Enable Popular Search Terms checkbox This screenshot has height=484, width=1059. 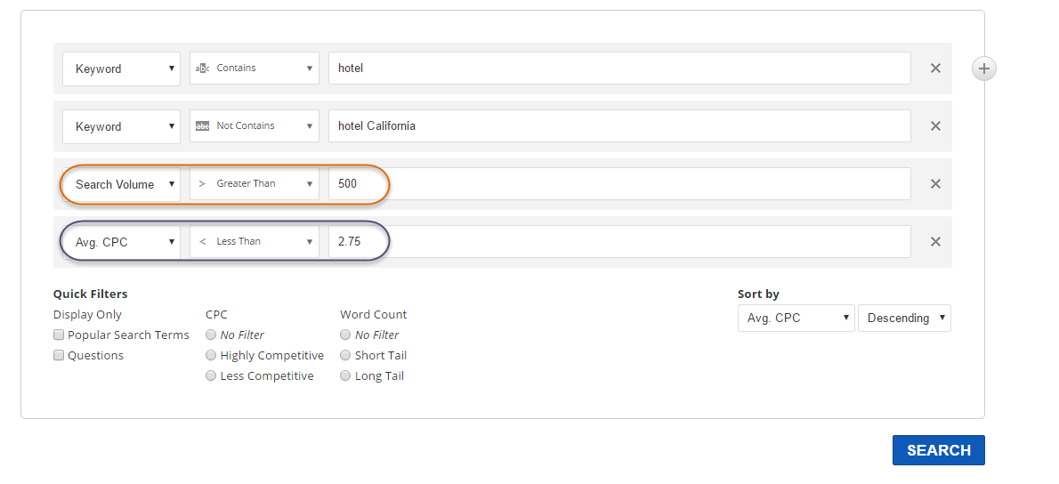click(x=59, y=335)
